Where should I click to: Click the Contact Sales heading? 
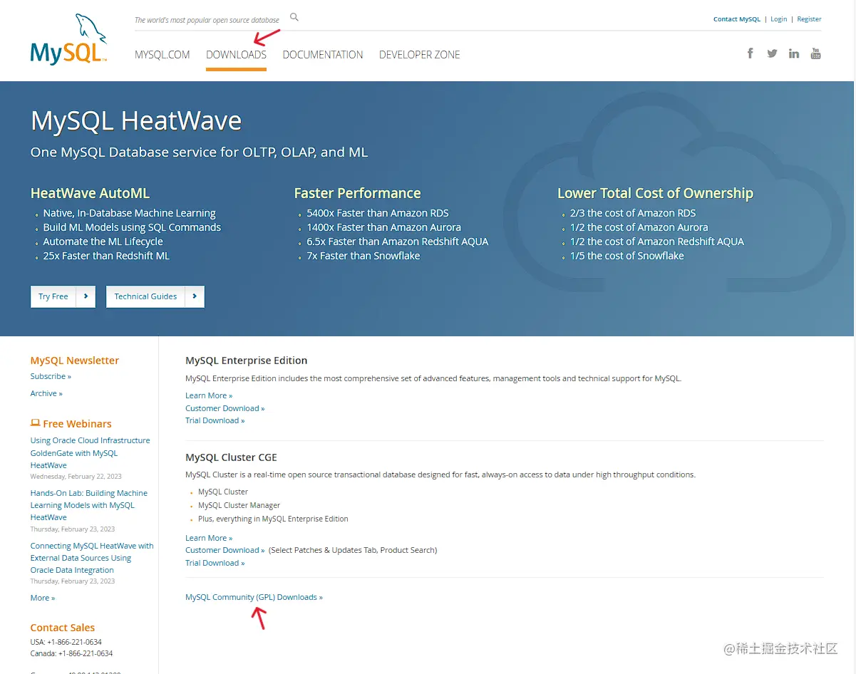click(63, 628)
